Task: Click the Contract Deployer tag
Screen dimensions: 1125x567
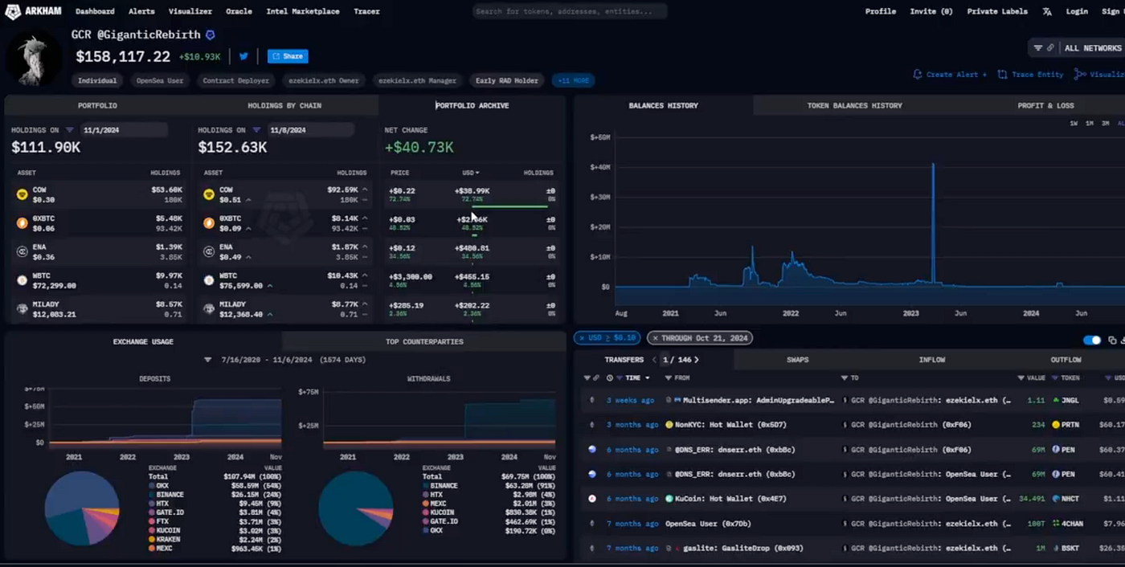Action: pyautogui.click(x=235, y=80)
